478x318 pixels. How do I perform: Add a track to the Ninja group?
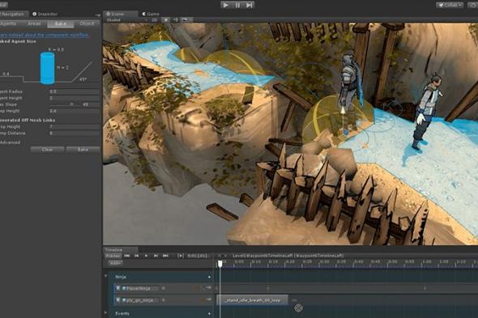tap(209, 277)
